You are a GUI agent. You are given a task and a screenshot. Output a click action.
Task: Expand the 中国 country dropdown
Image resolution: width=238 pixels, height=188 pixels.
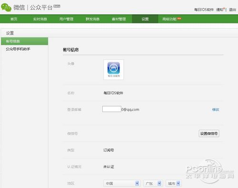click(122, 183)
